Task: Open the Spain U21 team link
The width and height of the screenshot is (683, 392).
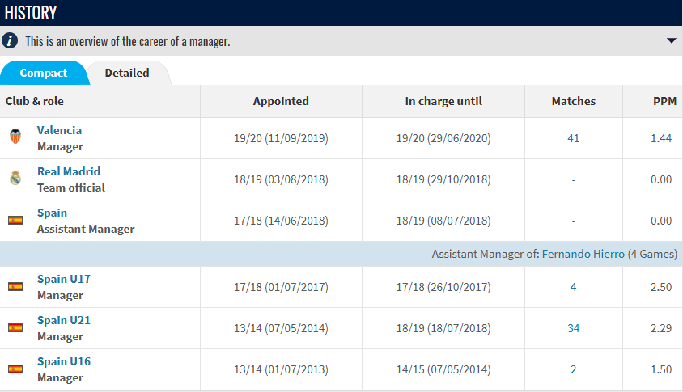Action: (64, 320)
